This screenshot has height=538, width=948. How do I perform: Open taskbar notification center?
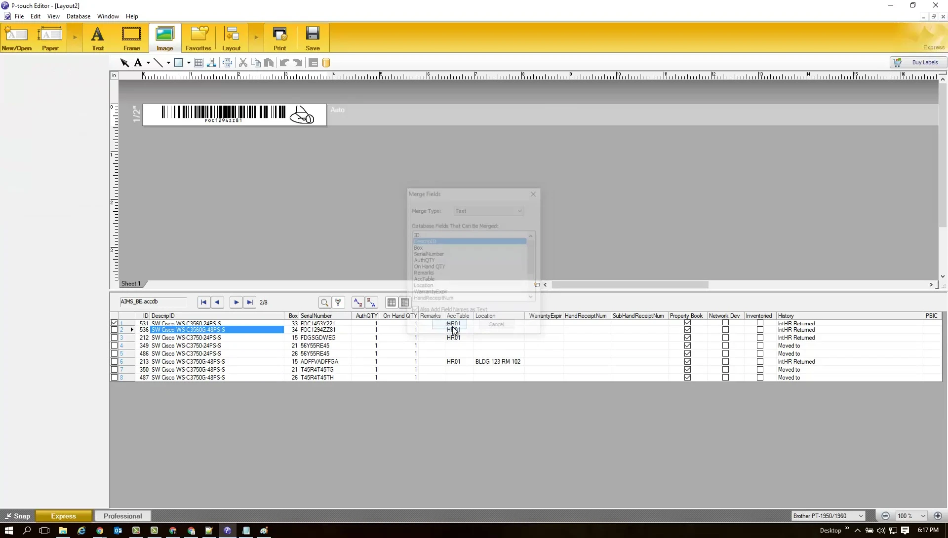click(x=905, y=531)
